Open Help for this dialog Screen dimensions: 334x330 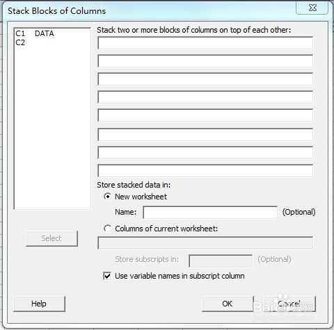[39, 304]
